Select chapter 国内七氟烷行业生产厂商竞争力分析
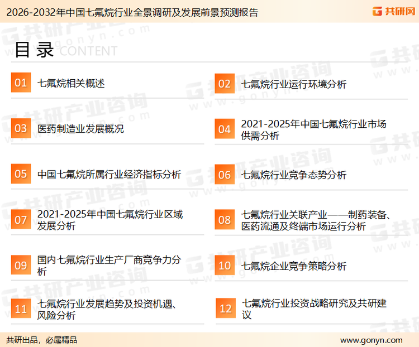Viewport: 419px width, 347px height. click(109, 266)
